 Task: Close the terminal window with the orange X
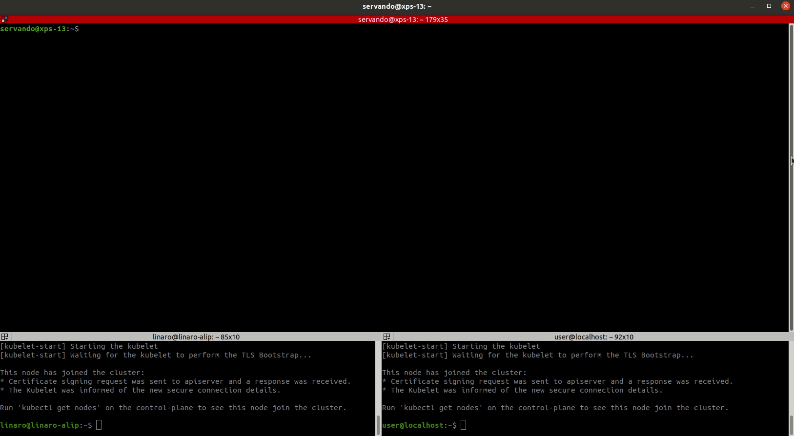[x=785, y=6]
